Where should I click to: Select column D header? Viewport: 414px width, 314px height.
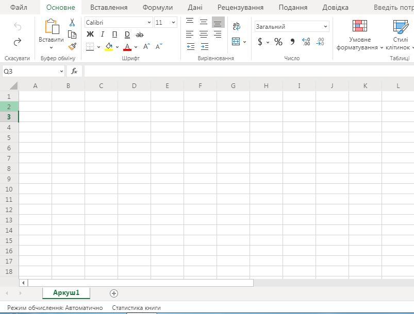(x=134, y=85)
